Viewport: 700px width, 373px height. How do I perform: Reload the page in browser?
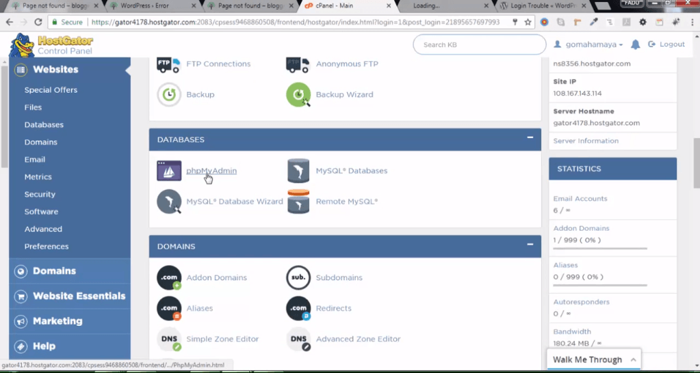pyautogui.click(x=38, y=22)
